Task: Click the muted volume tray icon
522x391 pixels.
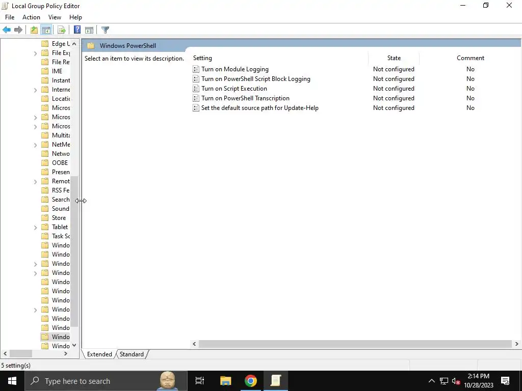Action: (456, 381)
